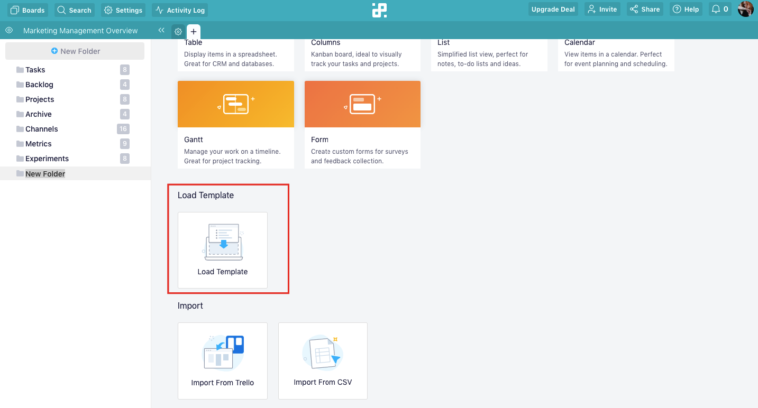Open the user profile avatar
758x408 pixels.
pyautogui.click(x=746, y=9)
